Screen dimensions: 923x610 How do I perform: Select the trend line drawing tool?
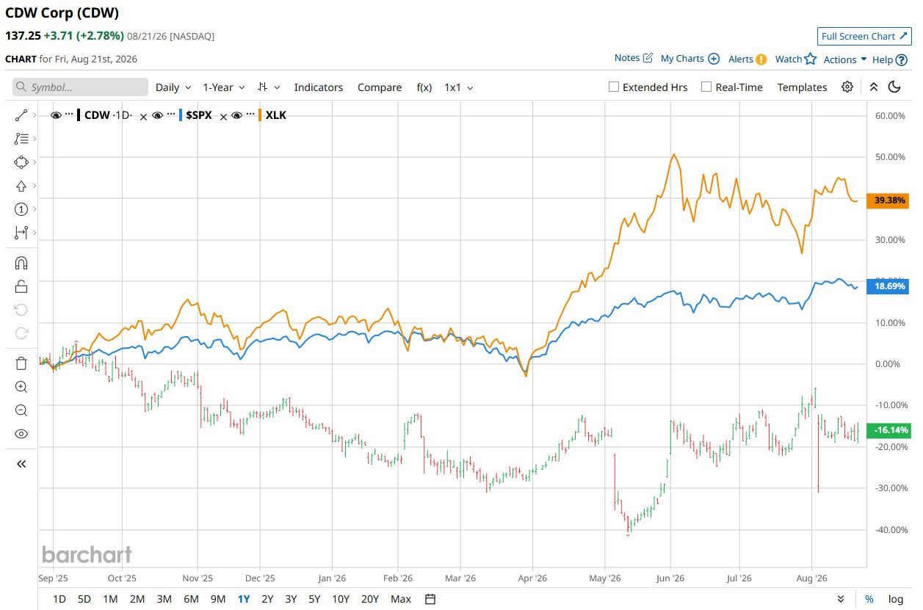click(x=21, y=115)
